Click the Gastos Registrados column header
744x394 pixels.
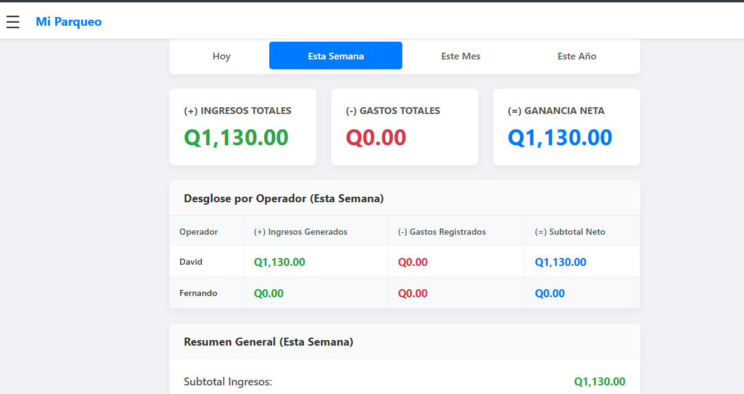pos(442,232)
